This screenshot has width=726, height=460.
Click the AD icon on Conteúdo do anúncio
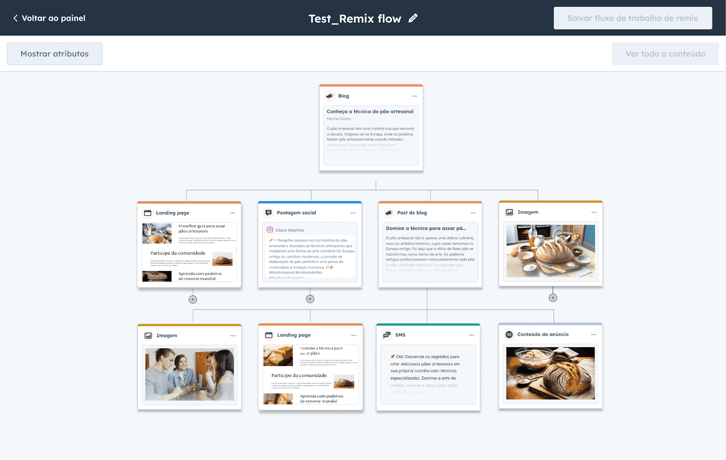(509, 334)
